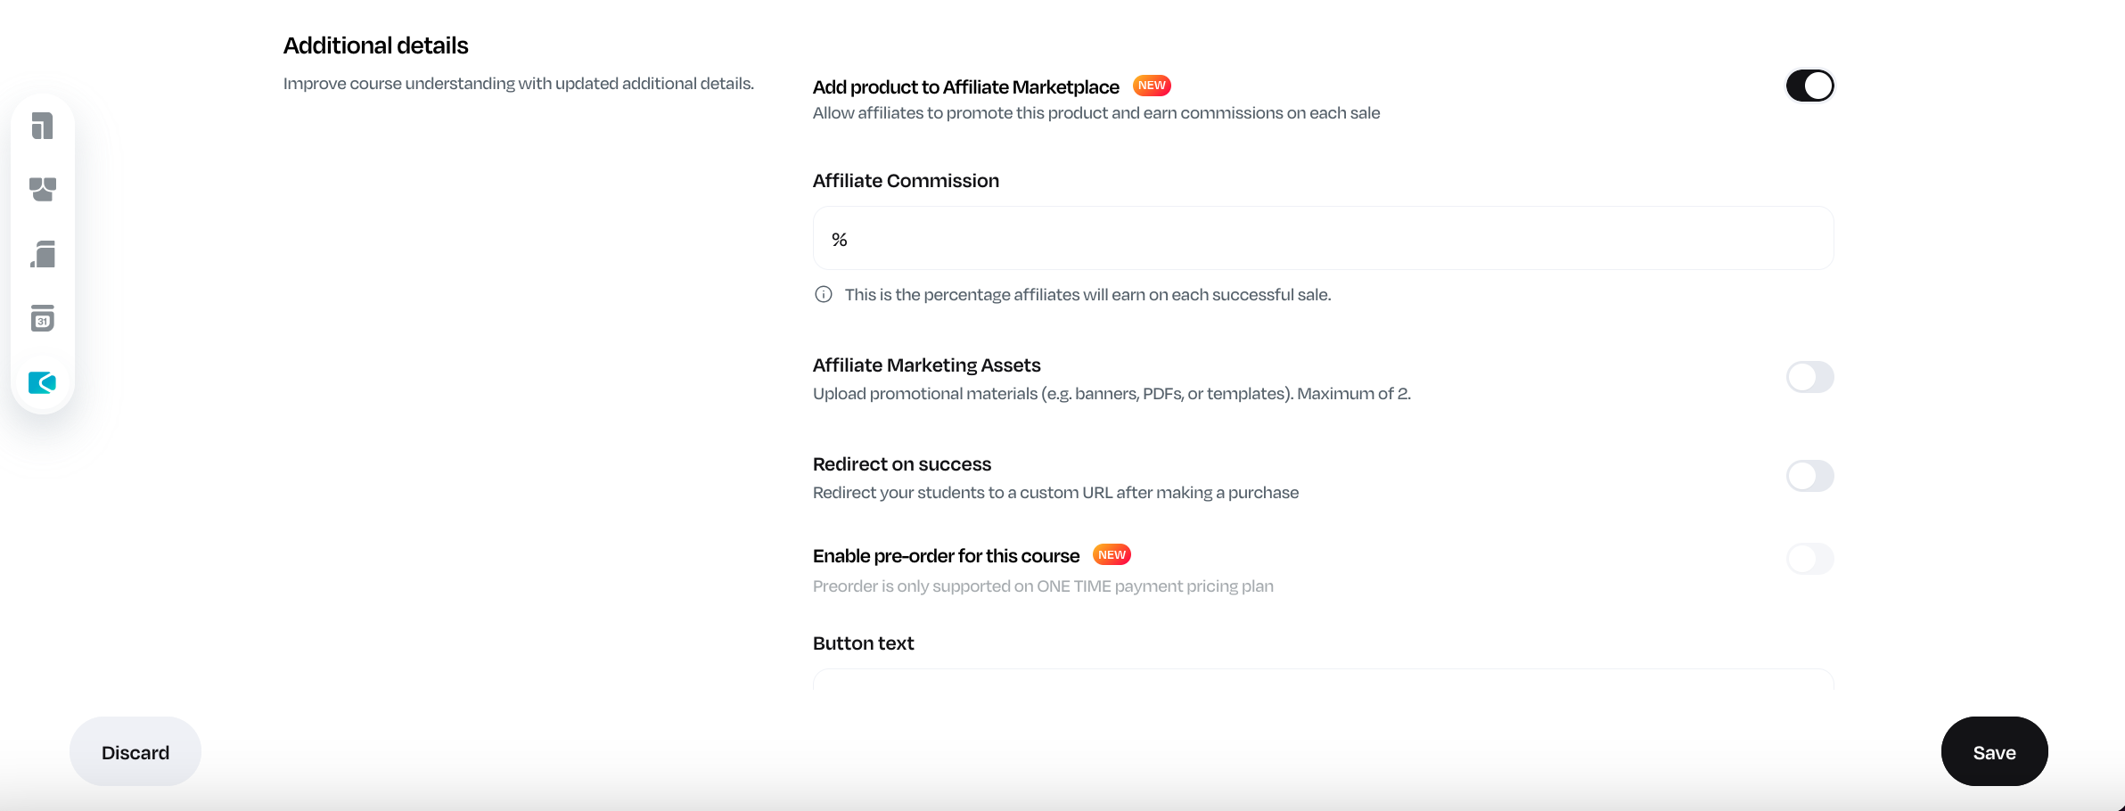The image size is (2125, 811).
Task: Click the NEW badge beside pre-order option
Action: point(1112,554)
